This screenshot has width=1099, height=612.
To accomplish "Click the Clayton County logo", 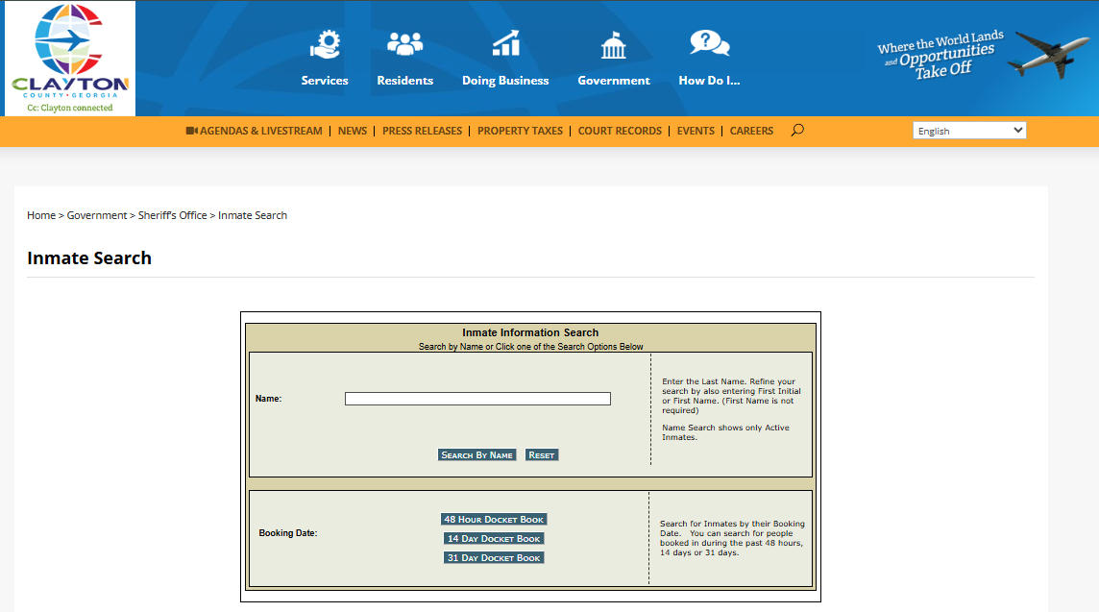I will point(69,58).
